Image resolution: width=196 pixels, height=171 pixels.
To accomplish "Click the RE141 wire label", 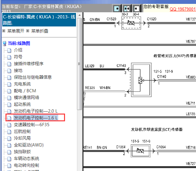I will pyautogui.click(x=88, y=147).
